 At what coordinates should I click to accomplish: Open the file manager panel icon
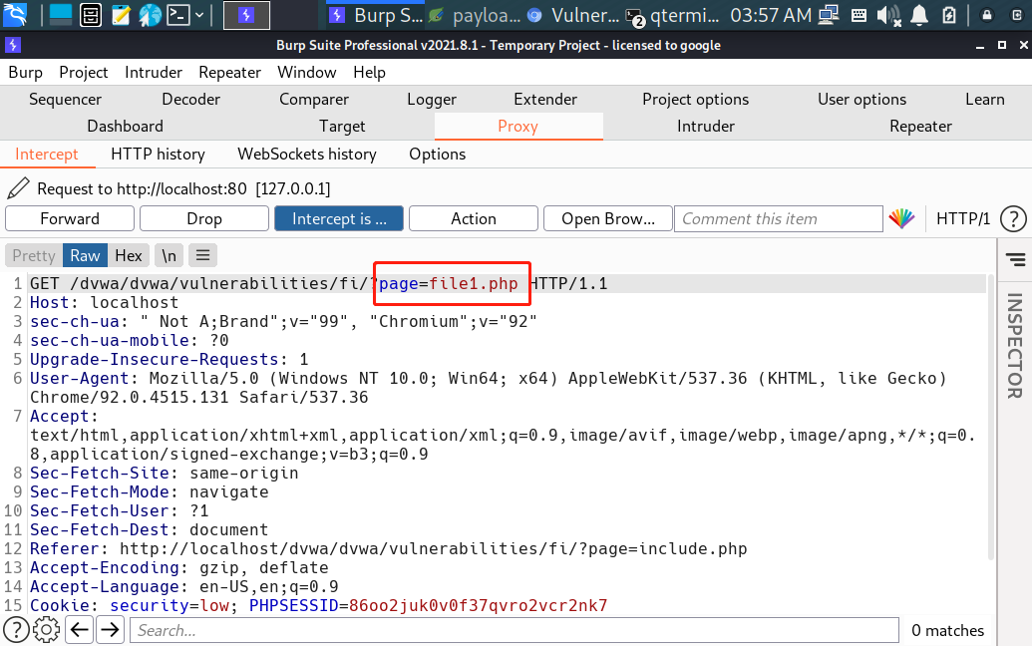(90, 15)
